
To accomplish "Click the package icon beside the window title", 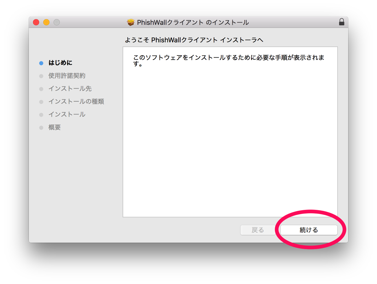I will pyautogui.click(x=130, y=22).
